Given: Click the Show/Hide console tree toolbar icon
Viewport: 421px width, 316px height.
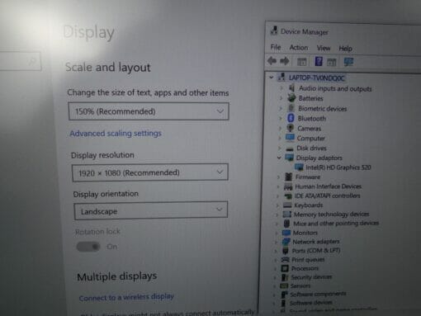Looking at the screenshot, I should point(302,62).
